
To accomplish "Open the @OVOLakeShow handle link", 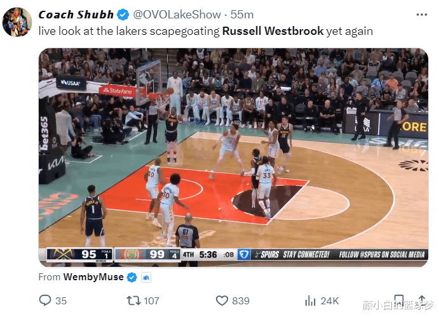I will (177, 15).
